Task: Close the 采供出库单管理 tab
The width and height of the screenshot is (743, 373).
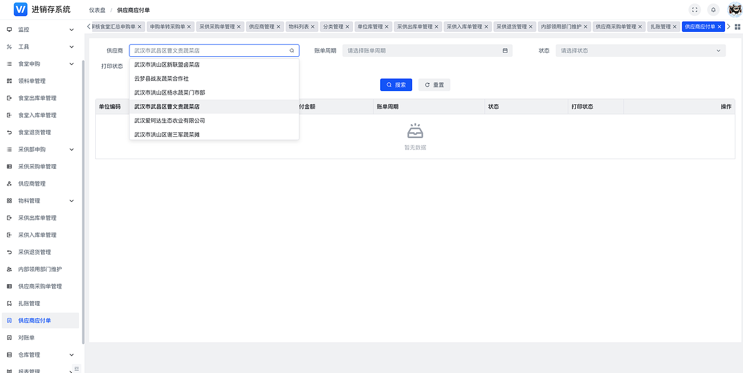Action: [x=437, y=27]
